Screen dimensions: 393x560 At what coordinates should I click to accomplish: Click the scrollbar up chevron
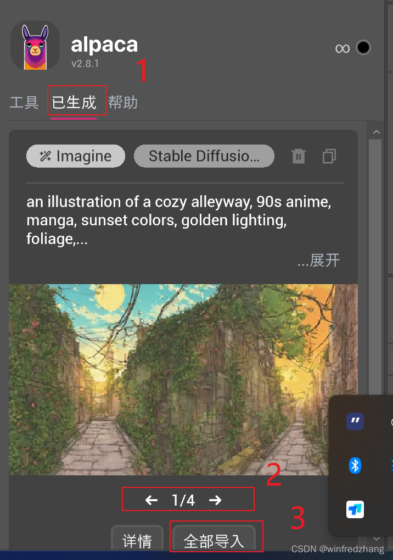377,132
